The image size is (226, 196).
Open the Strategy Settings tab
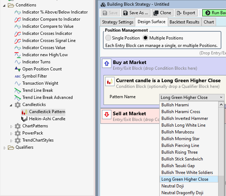point(117,22)
